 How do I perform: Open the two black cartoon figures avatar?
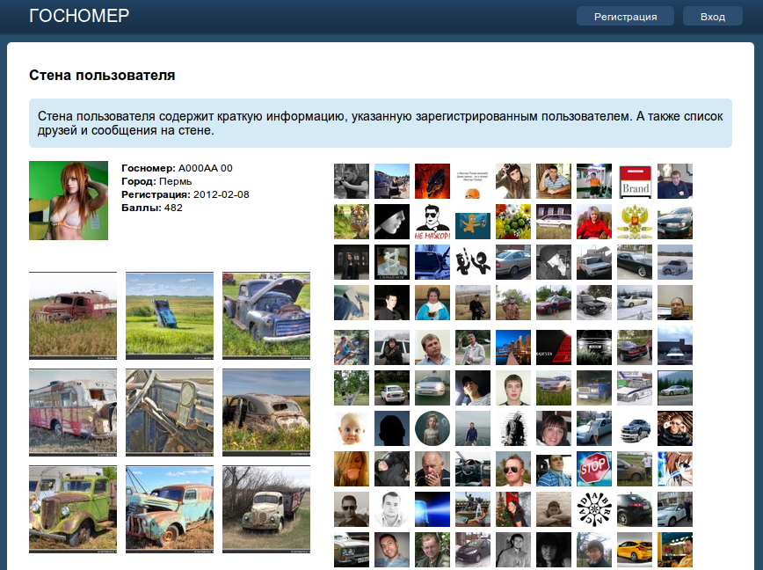click(x=473, y=262)
